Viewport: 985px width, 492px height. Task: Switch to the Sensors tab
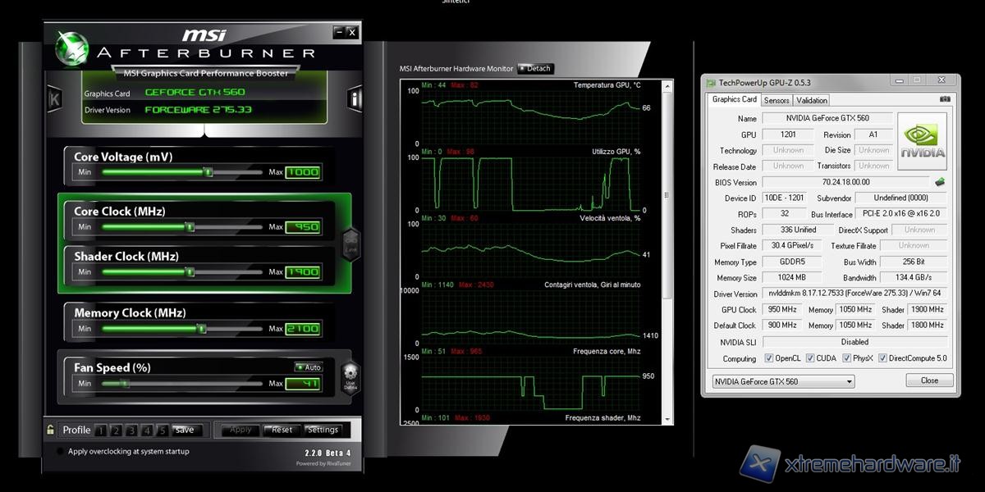[777, 100]
